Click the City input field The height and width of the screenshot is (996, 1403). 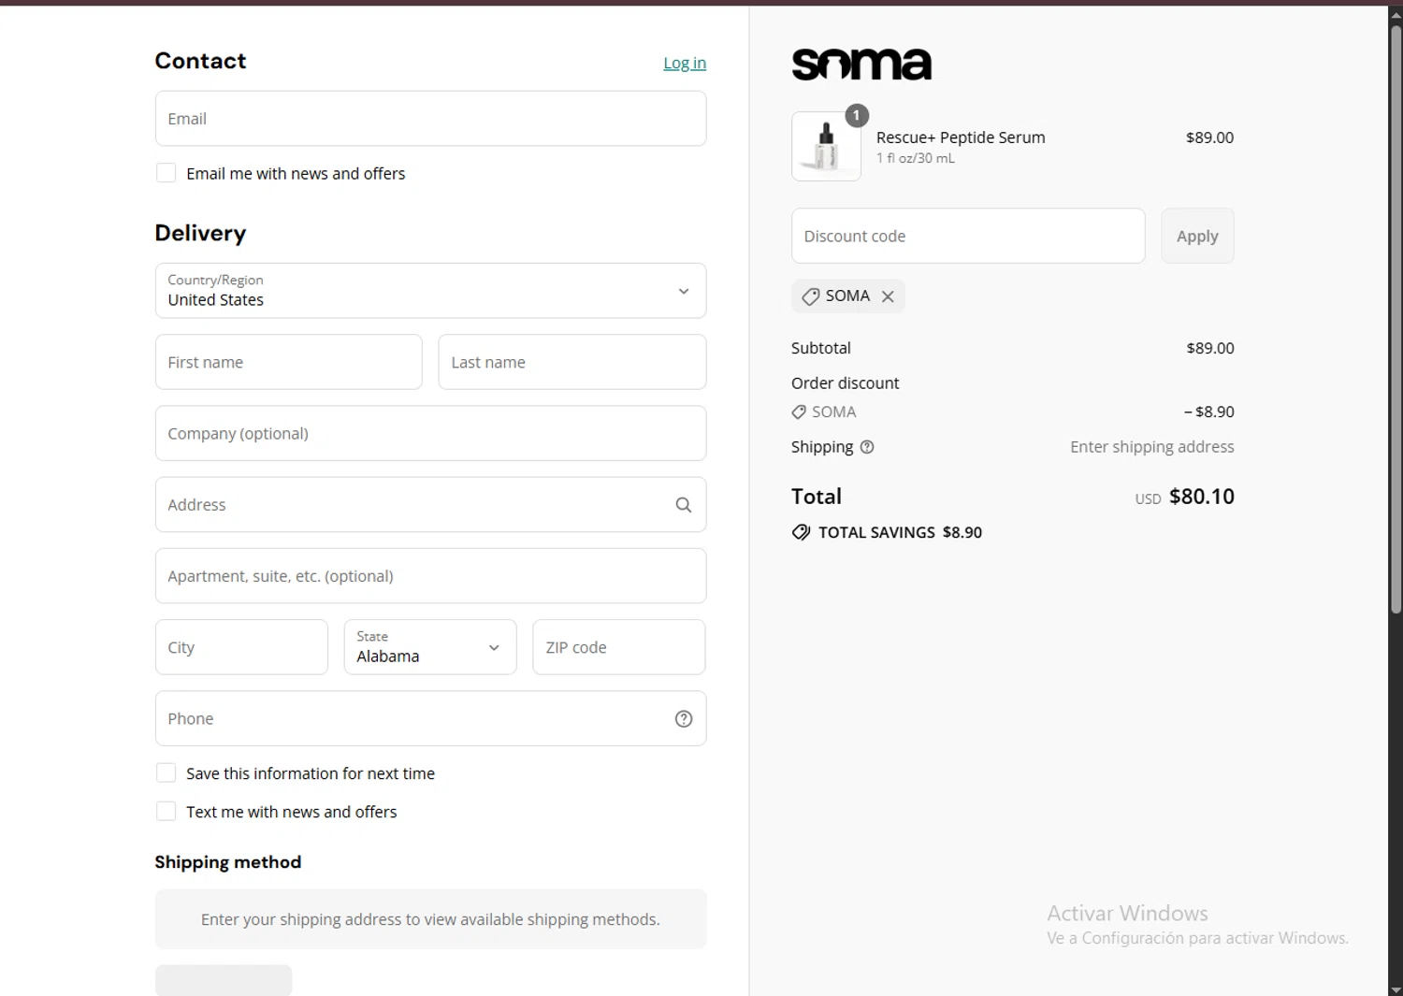point(241,647)
